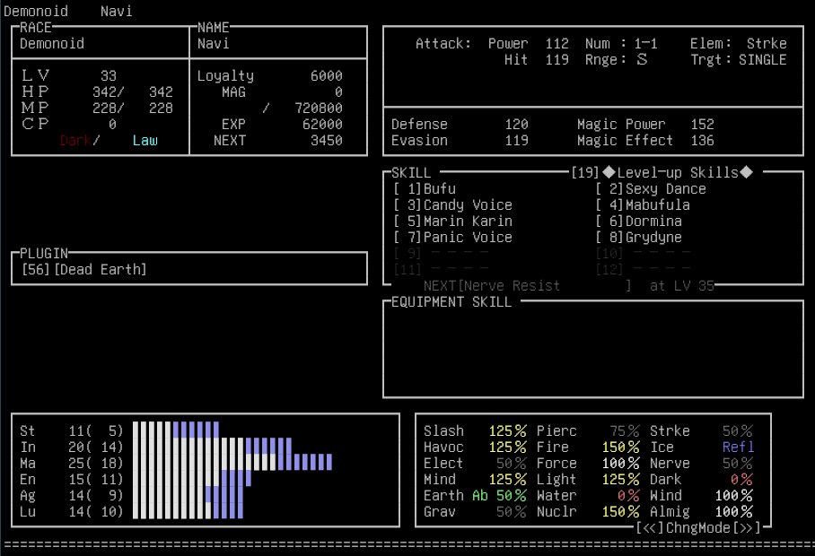
Task: Click the MP value 228/228
Action: (133, 108)
